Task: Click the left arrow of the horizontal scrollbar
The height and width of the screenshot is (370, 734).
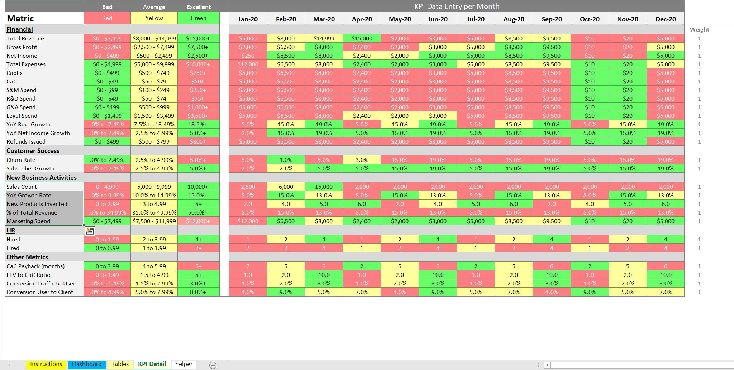Action: [547, 366]
